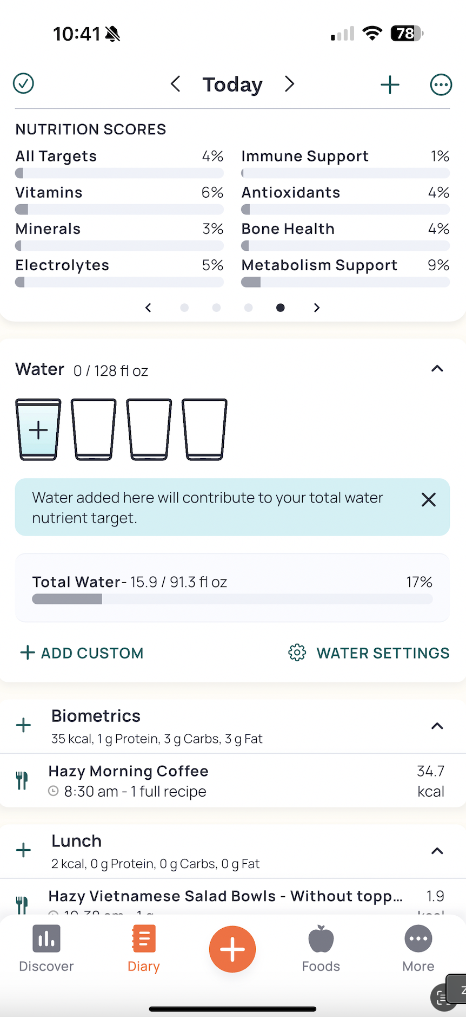Collapse the Lunch section chevron
Viewport: 466px width, 1017px height.
[x=437, y=851]
